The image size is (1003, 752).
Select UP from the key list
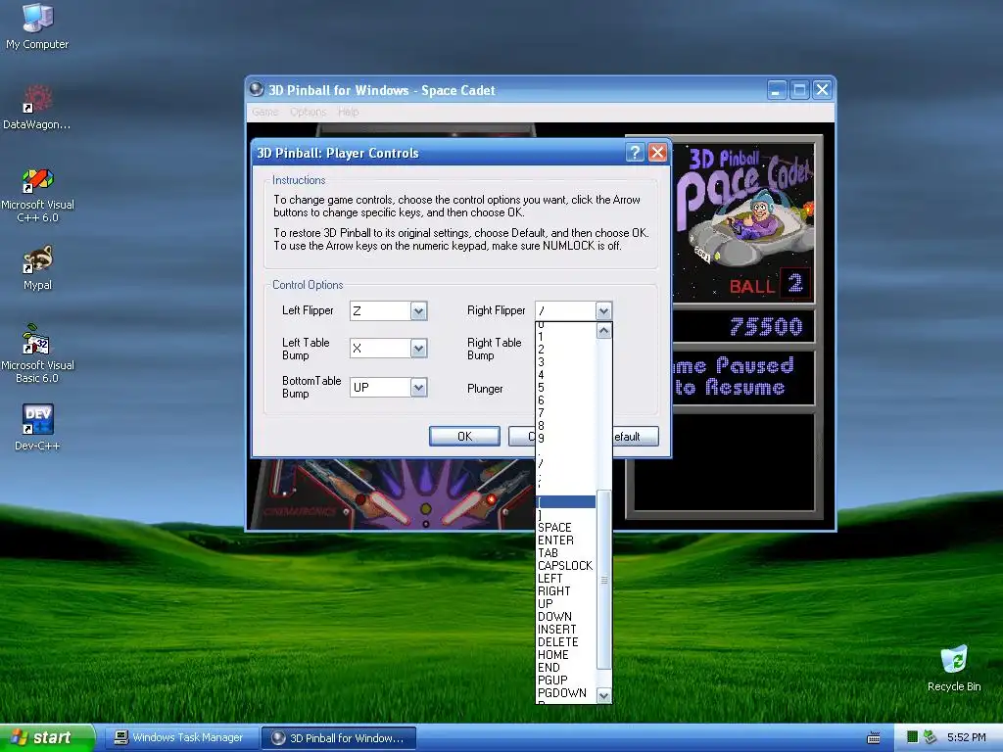565,603
